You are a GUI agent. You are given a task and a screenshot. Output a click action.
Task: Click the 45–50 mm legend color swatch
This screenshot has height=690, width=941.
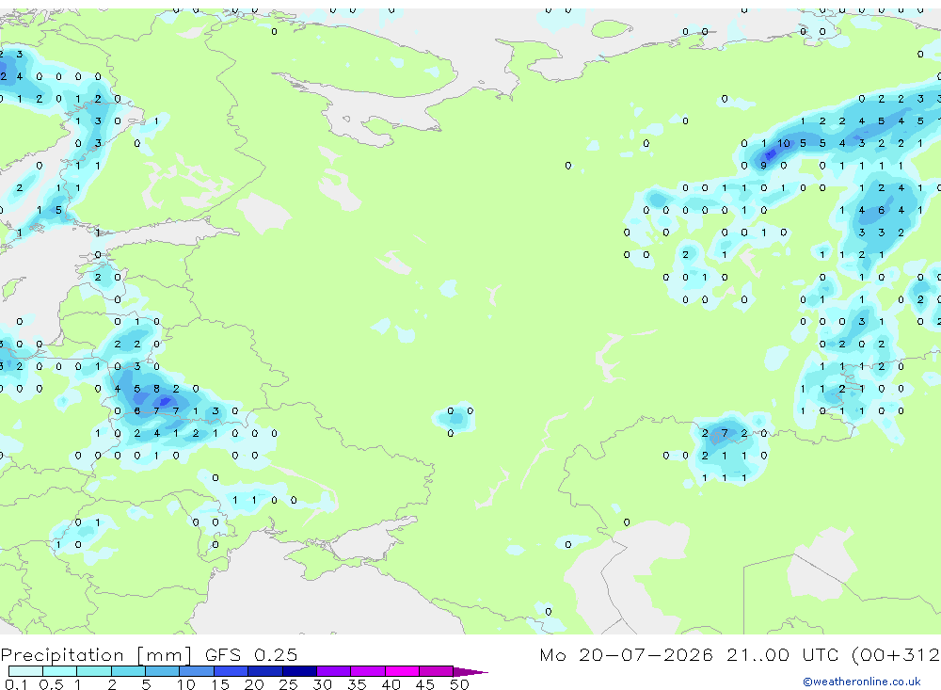tap(436, 671)
